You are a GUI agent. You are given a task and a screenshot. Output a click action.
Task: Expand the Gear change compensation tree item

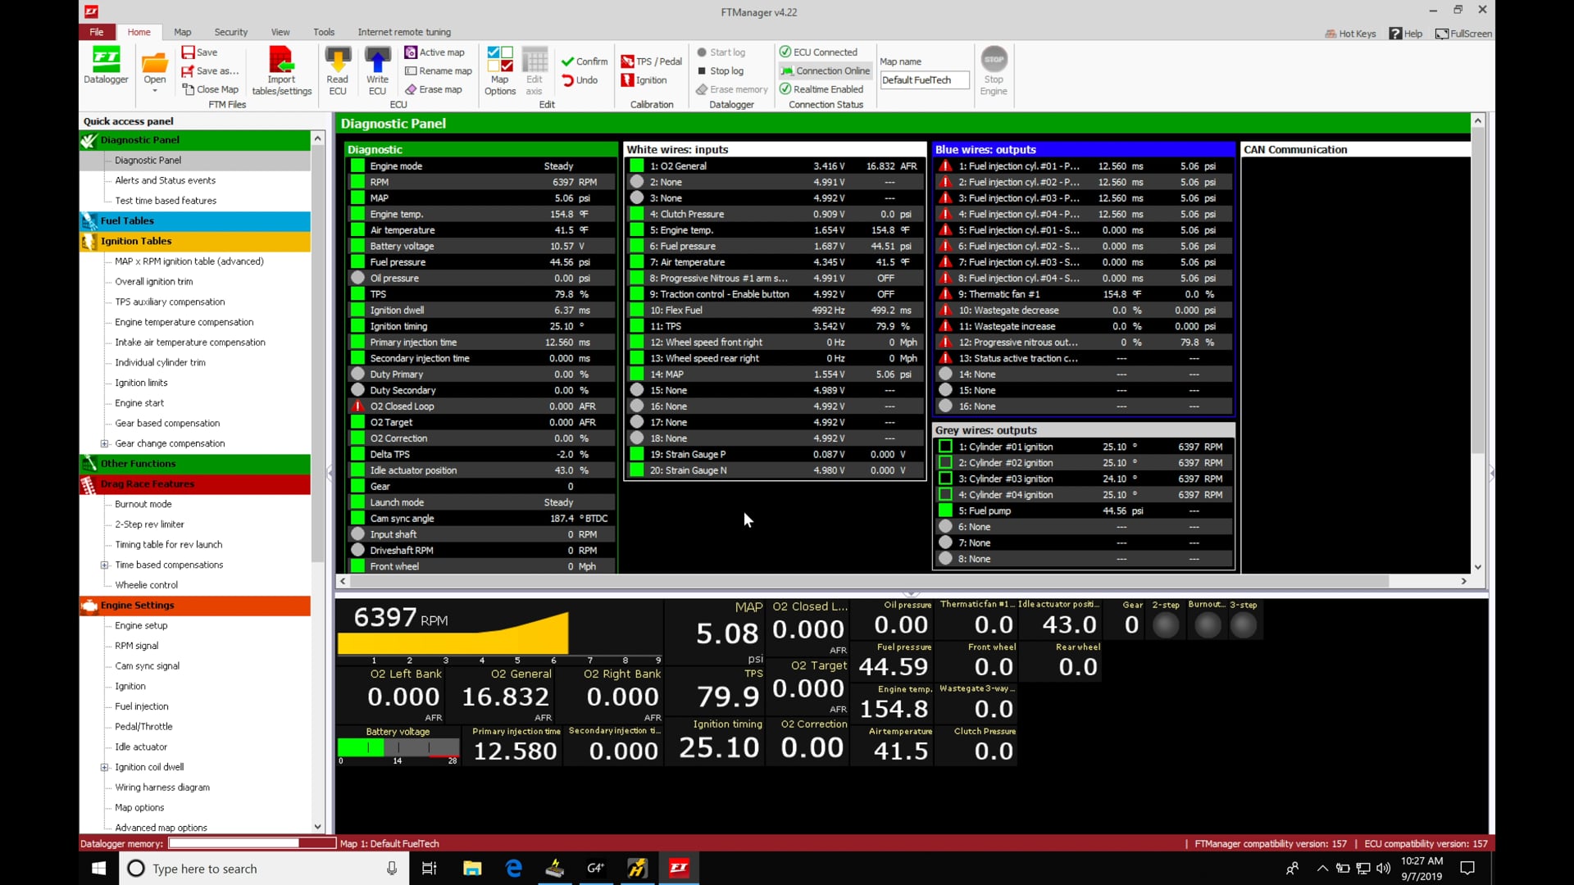coord(104,443)
